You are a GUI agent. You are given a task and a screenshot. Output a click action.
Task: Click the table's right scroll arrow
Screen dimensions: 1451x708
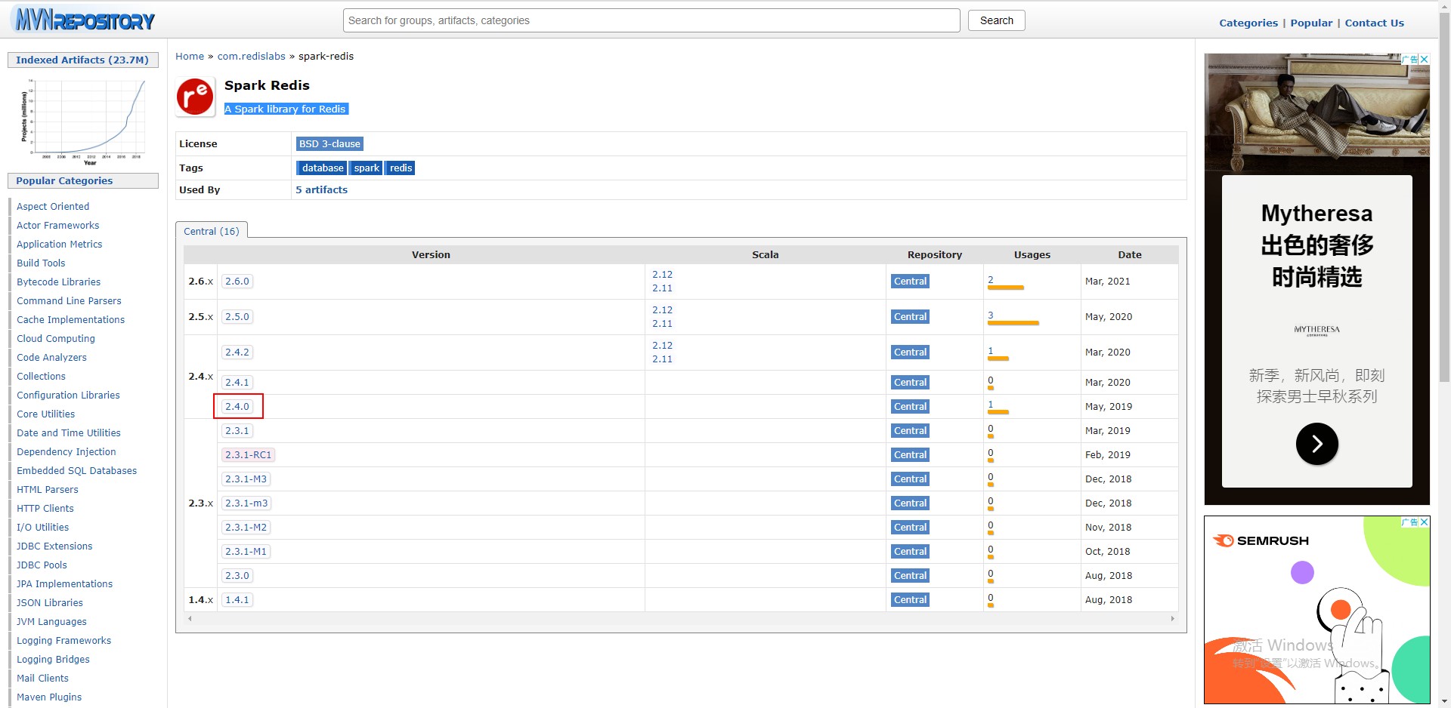[x=1173, y=619]
